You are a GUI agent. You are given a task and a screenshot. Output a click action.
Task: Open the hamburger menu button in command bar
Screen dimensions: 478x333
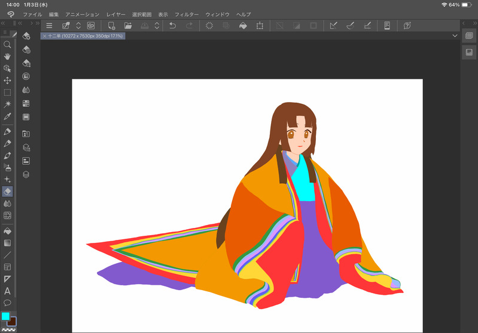(49, 26)
